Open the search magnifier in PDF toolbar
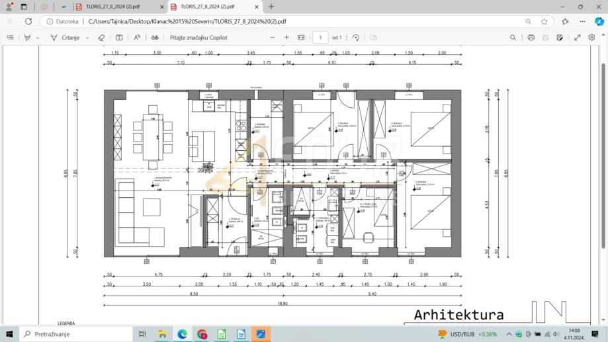Image resolution: width=608 pixels, height=342 pixels. (513, 38)
